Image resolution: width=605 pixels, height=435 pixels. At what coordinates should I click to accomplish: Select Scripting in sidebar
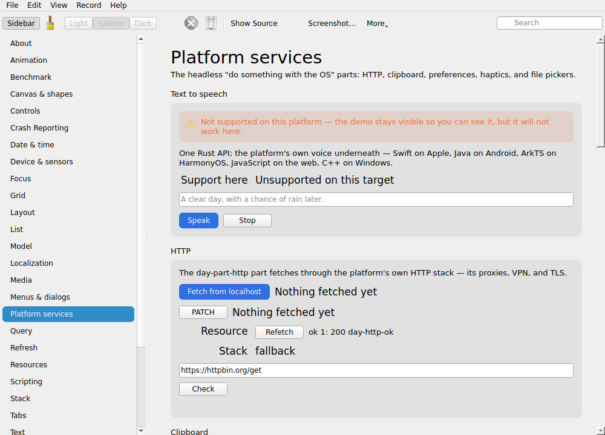click(68, 382)
